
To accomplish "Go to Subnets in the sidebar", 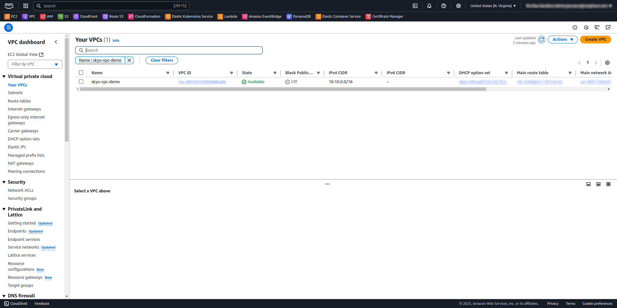I will (15, 93).
